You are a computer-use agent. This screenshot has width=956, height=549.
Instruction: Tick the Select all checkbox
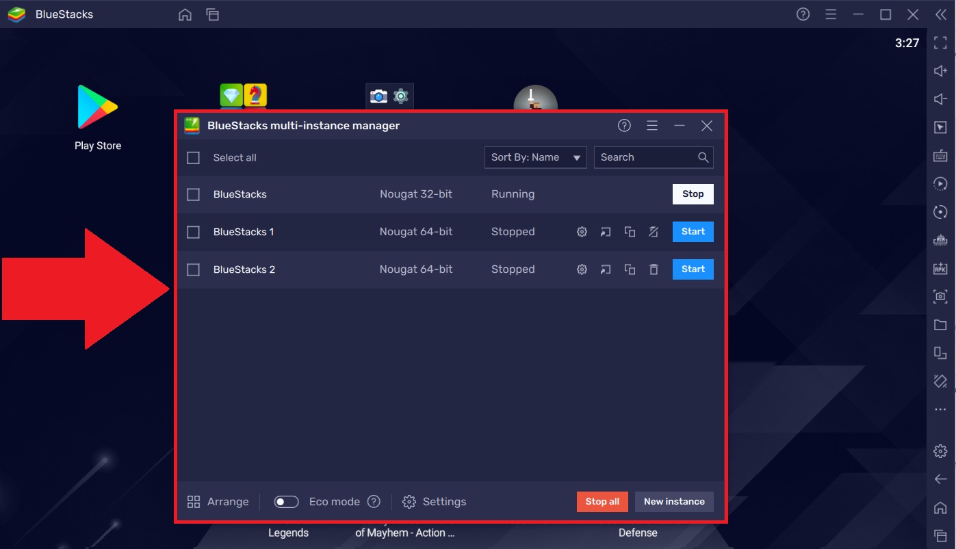pyautogui.click(x=194, y=158)
